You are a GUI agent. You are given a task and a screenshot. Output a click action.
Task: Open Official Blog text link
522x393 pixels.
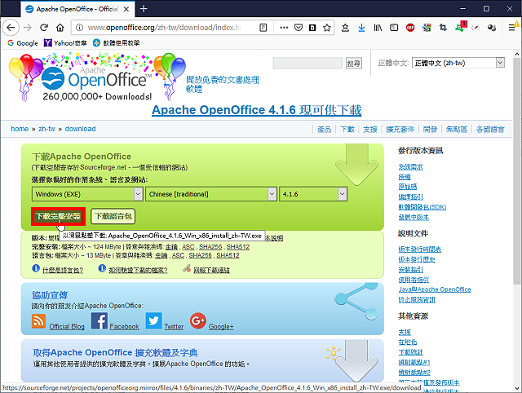click(x=67, y=326)
